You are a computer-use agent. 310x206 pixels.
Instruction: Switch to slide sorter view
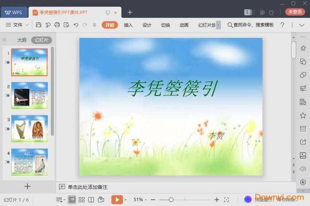(x=81, y=200)
